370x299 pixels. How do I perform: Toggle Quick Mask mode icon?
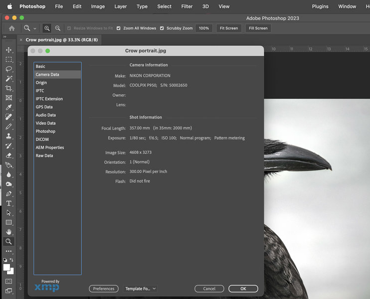point(9,281)
